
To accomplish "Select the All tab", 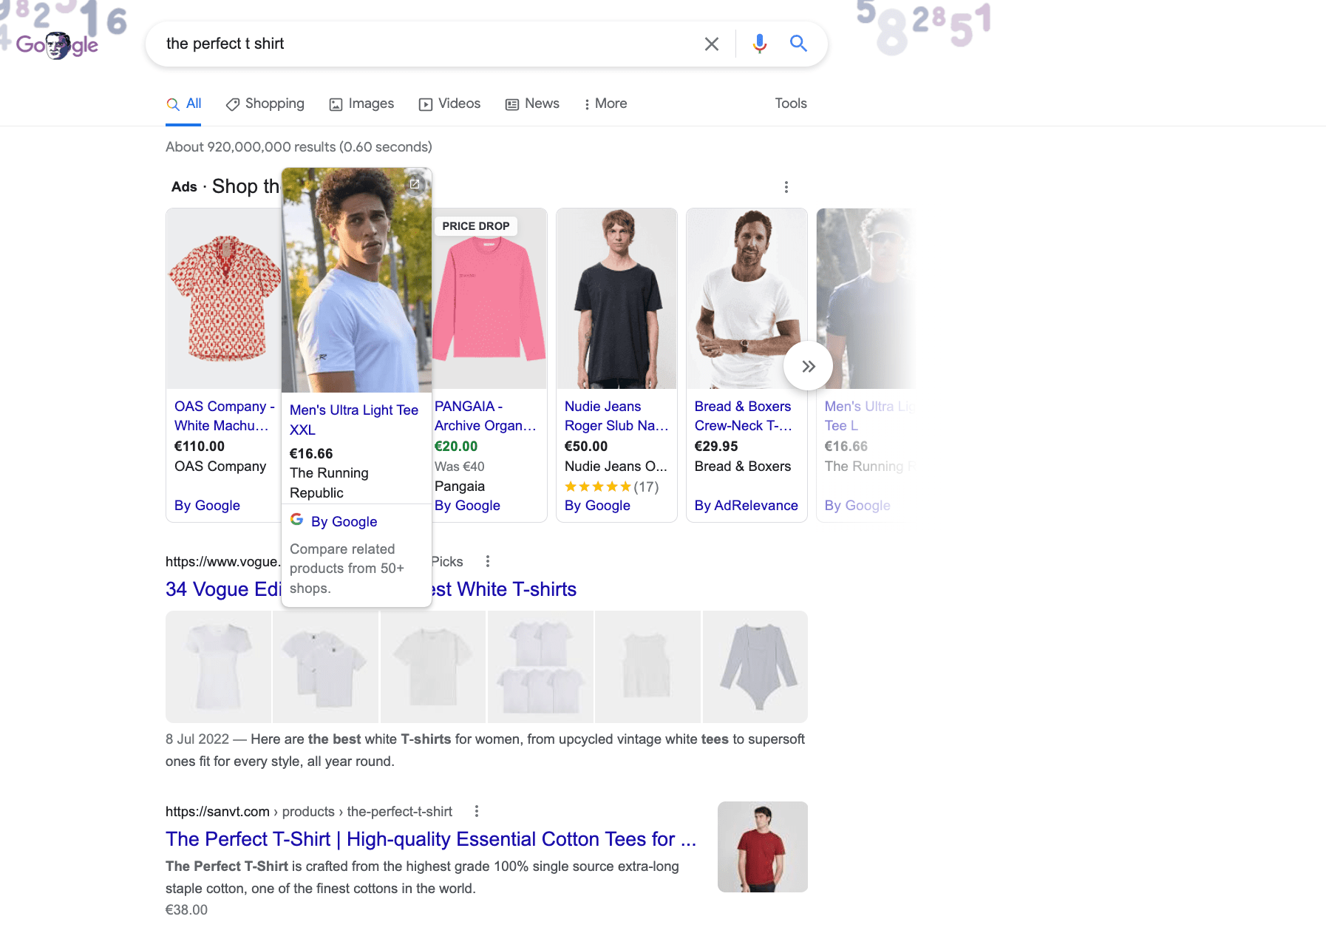I will pyautogui.click(x=184, y=104).
